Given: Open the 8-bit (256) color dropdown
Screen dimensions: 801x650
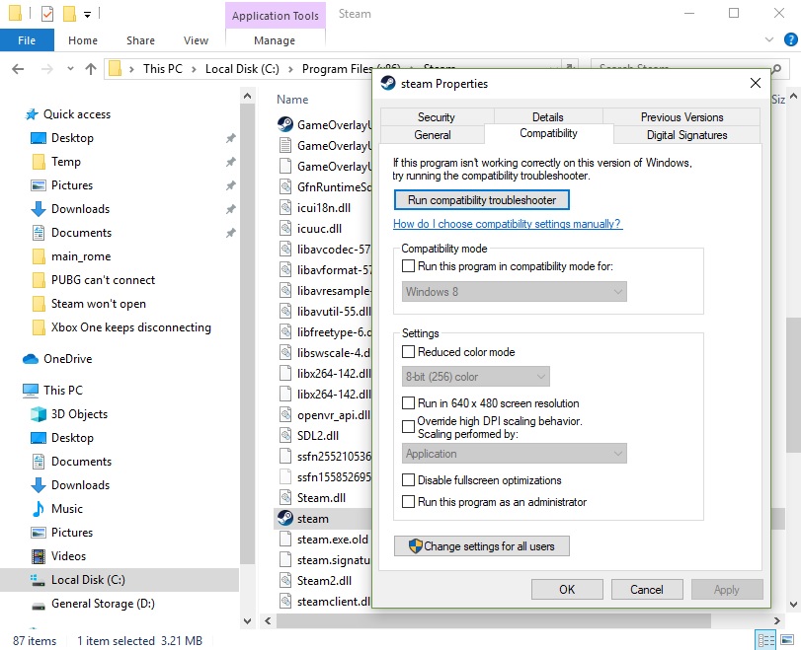Looking at the screenshot, I should coord(475,376).
